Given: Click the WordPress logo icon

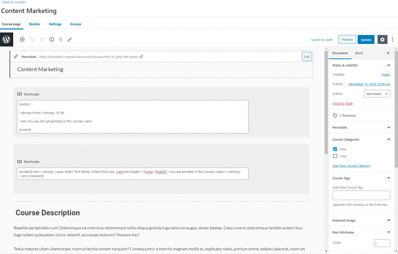Looking at the screenshot, I should [6, 39].
